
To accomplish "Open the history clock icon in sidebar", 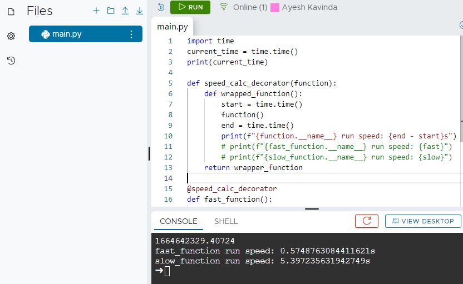I will (11, 61).
